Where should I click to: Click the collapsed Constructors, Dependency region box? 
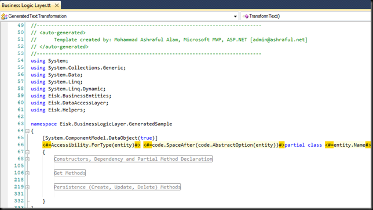click(133, 159)
